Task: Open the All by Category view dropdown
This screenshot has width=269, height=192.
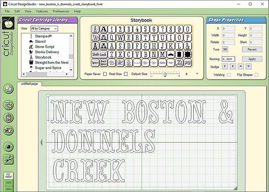Action: click(x=44, y=29)
